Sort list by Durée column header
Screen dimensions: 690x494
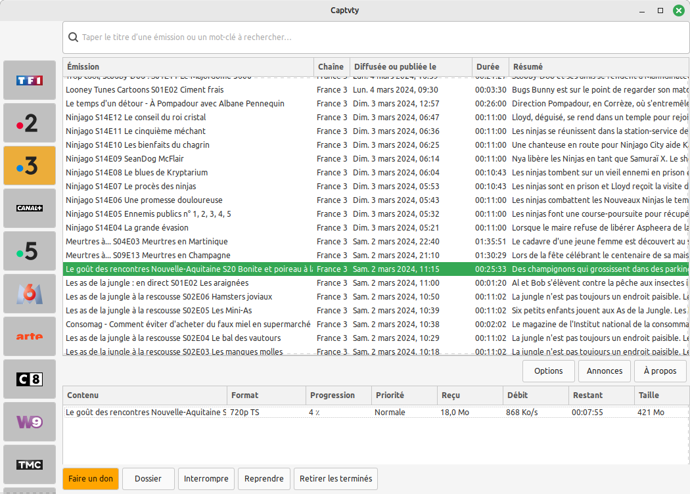(490, 66)
